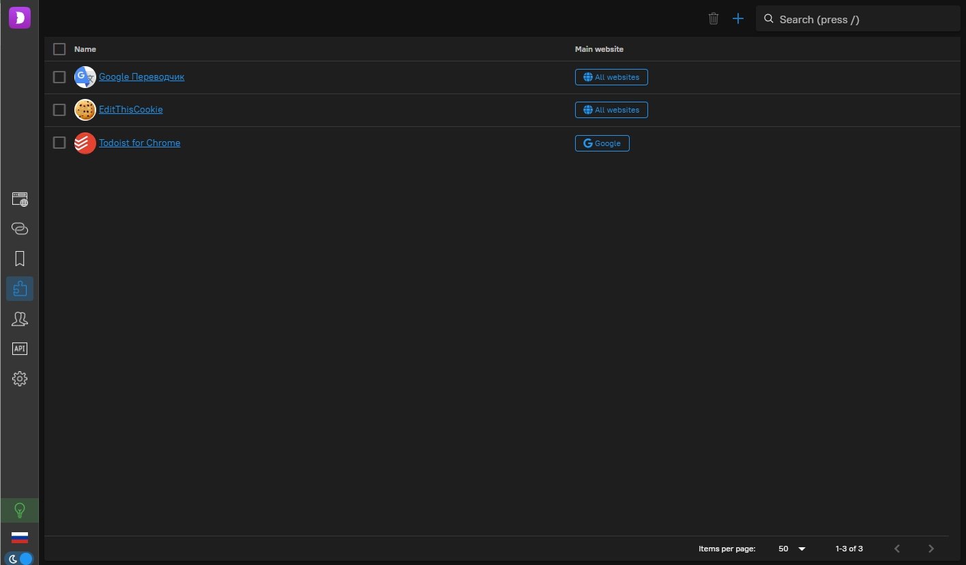
Task: Open the Google Переводчик link
Action: pos(142,77)
